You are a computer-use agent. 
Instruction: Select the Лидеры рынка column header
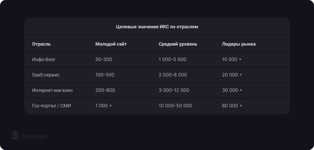[239, 44]
